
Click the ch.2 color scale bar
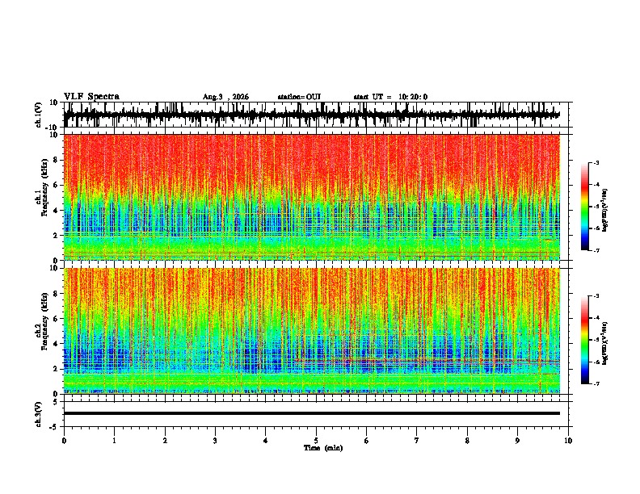tap(584, 340)
